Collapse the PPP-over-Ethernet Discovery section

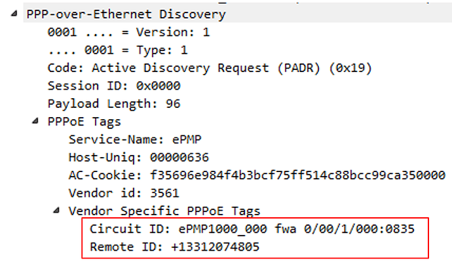tap(14, 14)
